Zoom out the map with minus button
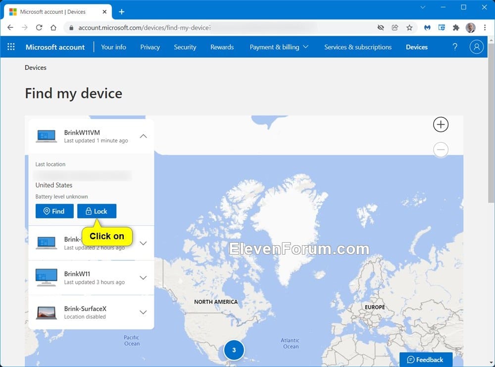This screenshot has height=367, width=495. (441, 150)
